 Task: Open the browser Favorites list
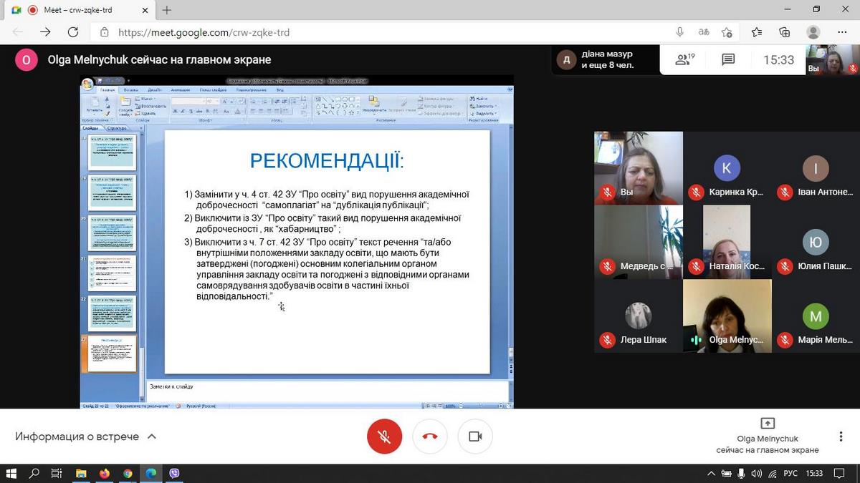(x=757, y=32)
